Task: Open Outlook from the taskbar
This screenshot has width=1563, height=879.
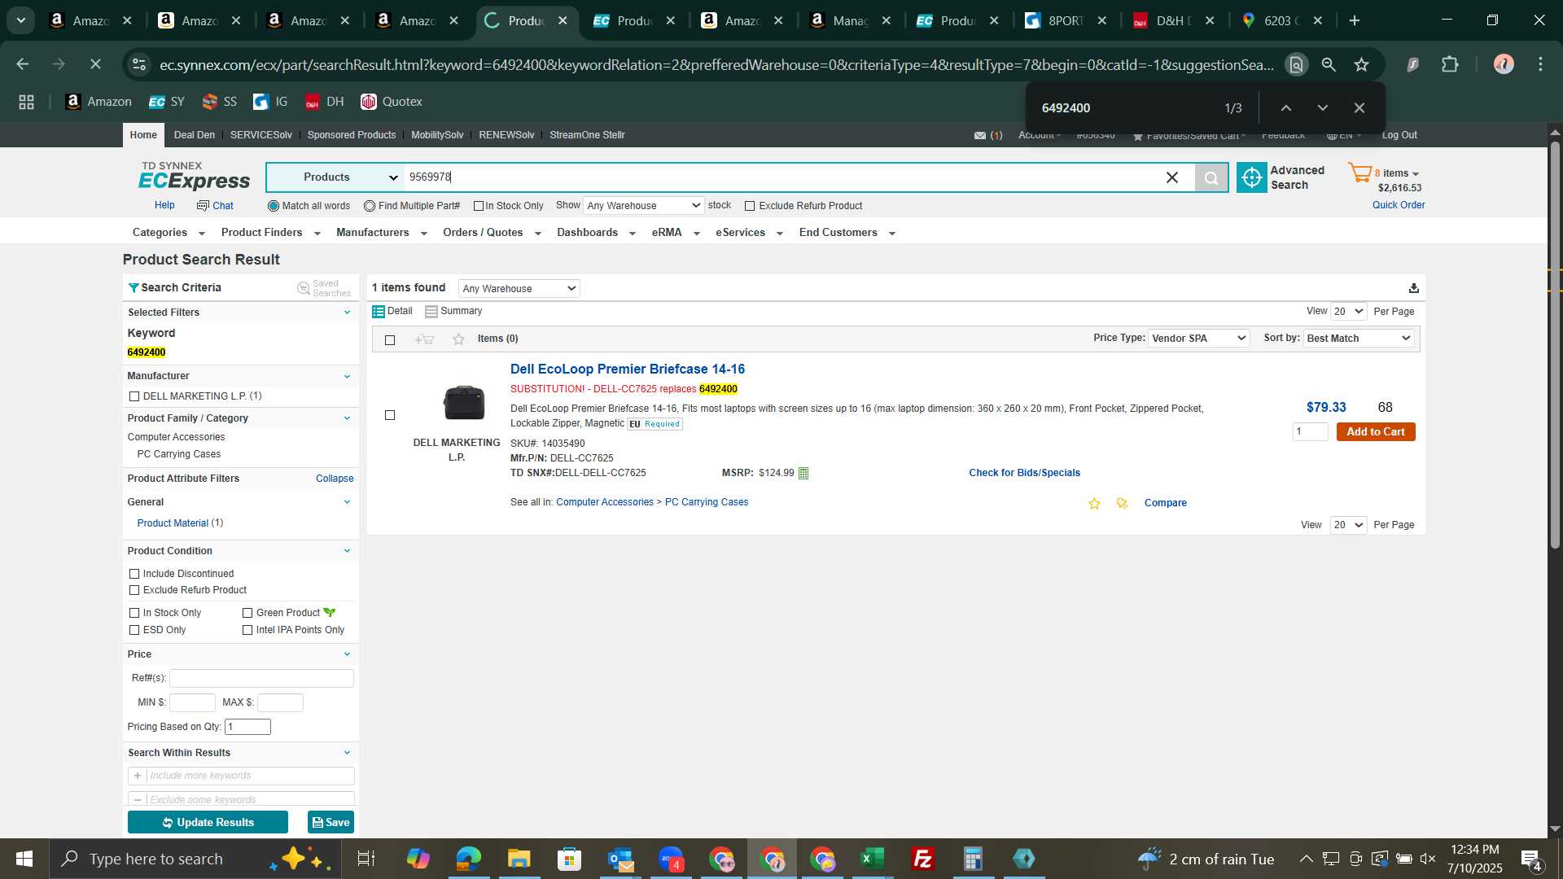Action: 620,859
